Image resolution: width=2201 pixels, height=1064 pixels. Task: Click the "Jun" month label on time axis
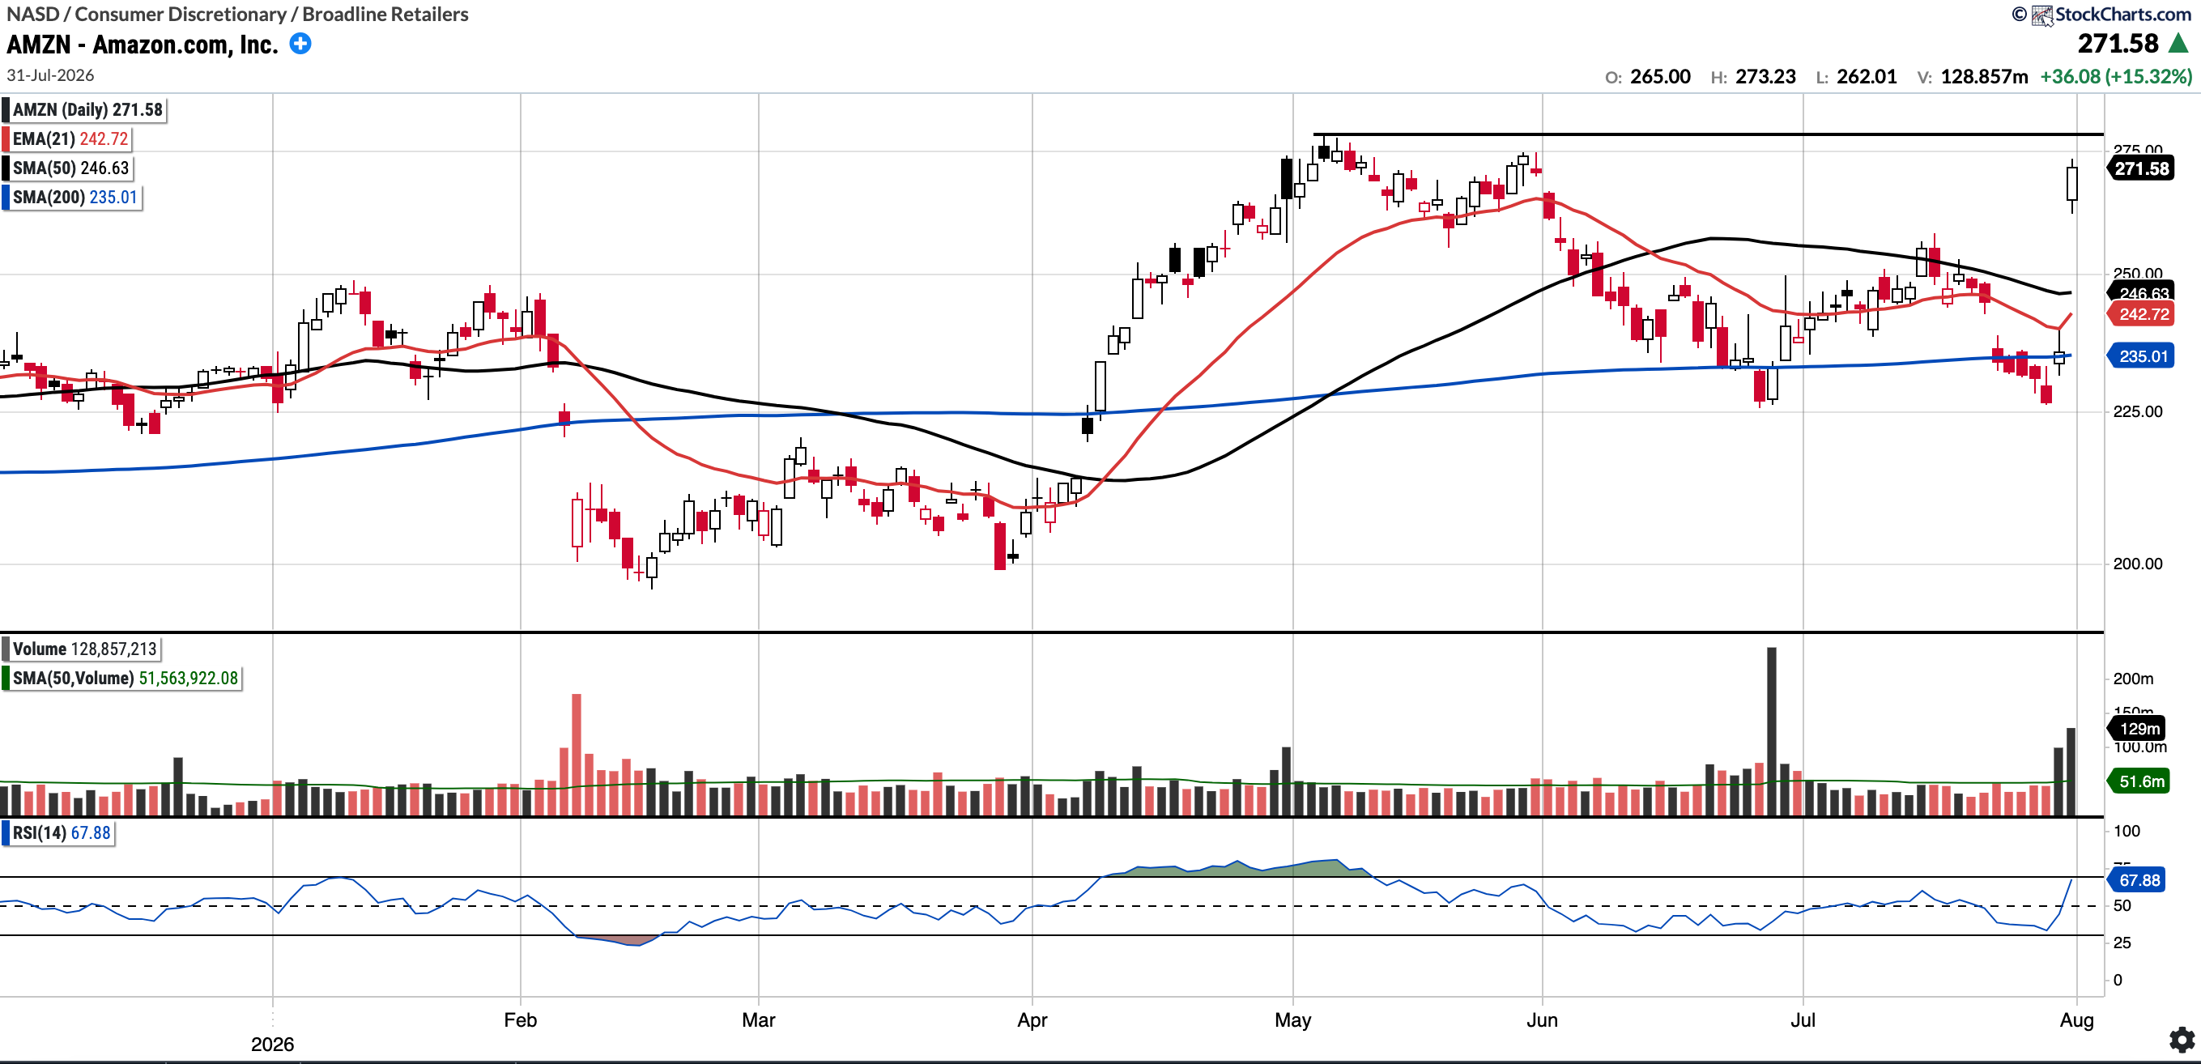point(1542,1019)
